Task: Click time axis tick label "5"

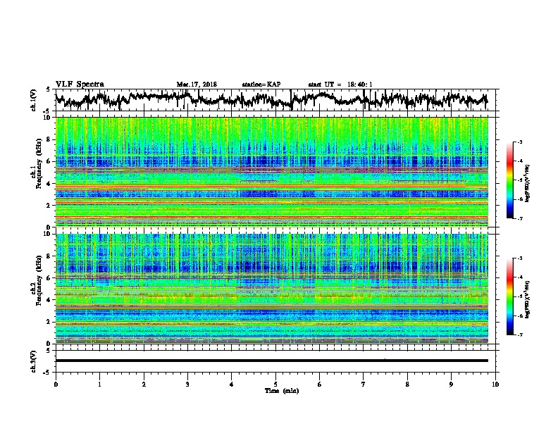Action: click(275, 385)
